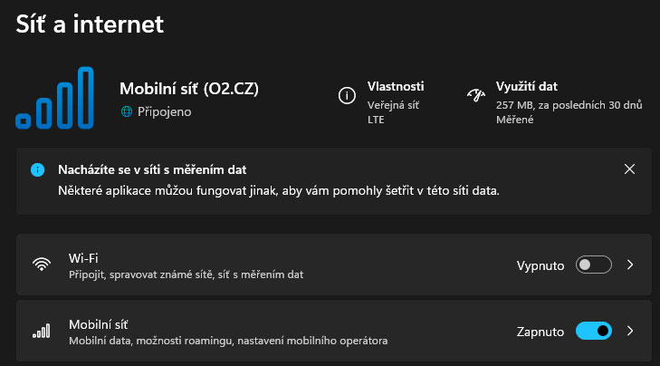Viewport: 660px width, 366px height.
Task: Select the Wi-Fi row title
Action: point(83,258)
